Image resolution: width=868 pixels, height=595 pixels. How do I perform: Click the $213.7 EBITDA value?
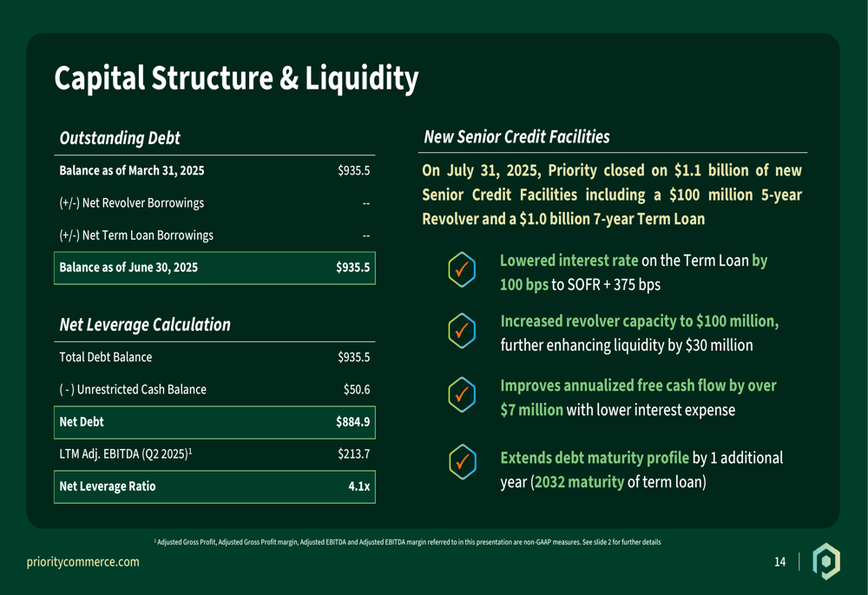tap(354, 454)
